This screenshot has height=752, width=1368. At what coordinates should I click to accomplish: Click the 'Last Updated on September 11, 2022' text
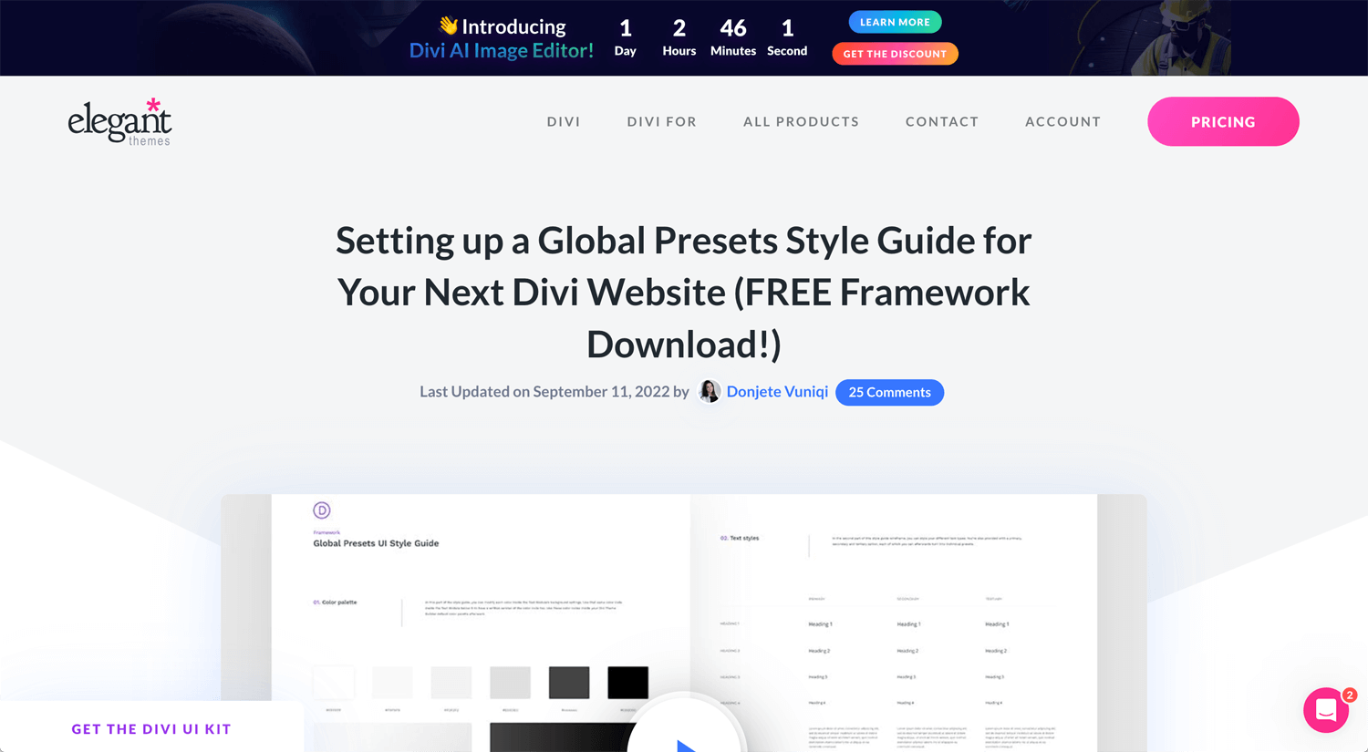[544, 392]
